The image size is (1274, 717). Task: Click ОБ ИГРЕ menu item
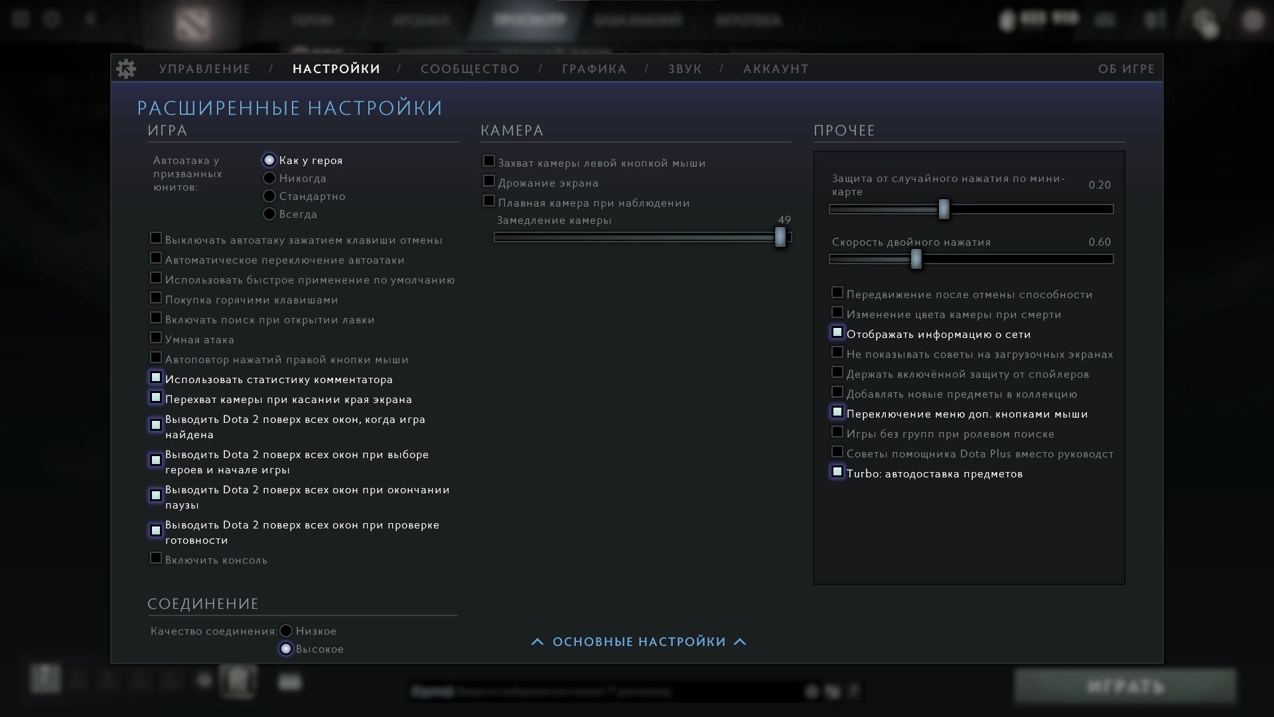click(1127, 68)
